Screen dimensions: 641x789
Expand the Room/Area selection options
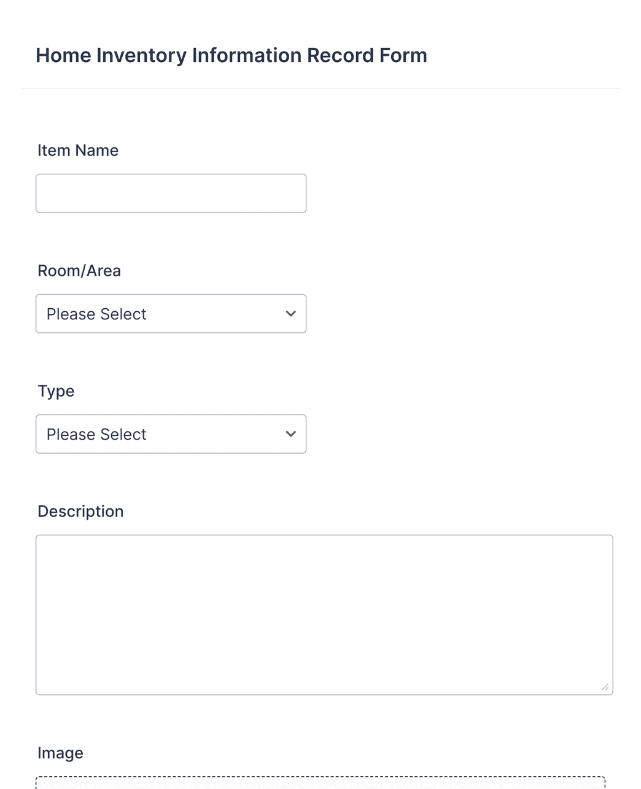pyautogui.click(x=171, y=314)
